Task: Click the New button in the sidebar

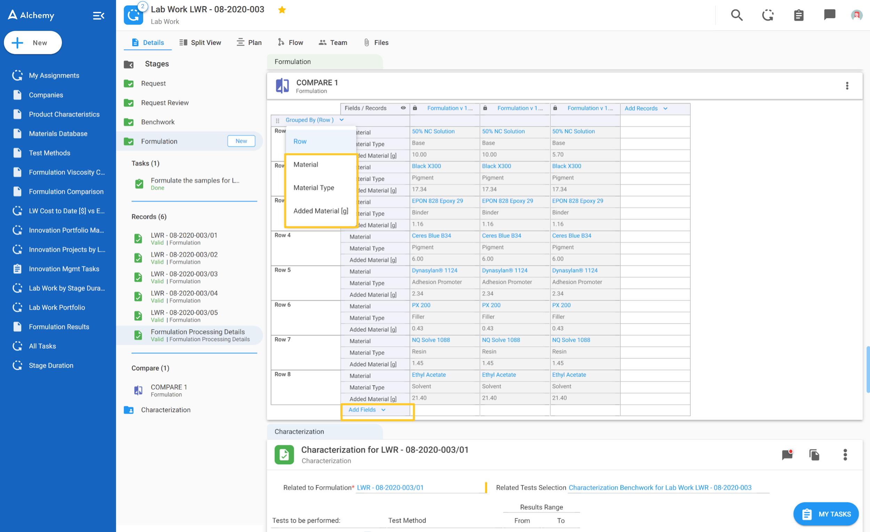Action: click(x=33, y=43)
